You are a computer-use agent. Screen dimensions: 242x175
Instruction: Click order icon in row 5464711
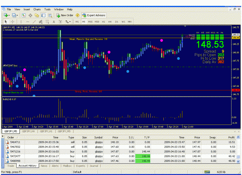[7, 142]
